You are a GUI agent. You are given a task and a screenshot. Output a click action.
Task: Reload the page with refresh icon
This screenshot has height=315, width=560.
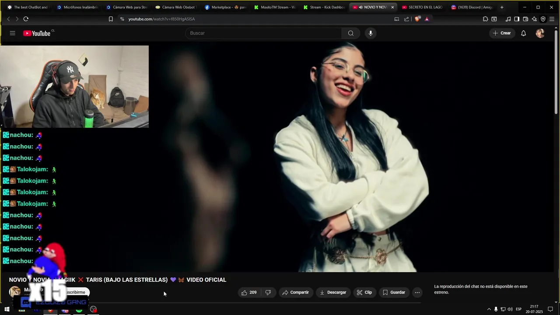(26, 19)
